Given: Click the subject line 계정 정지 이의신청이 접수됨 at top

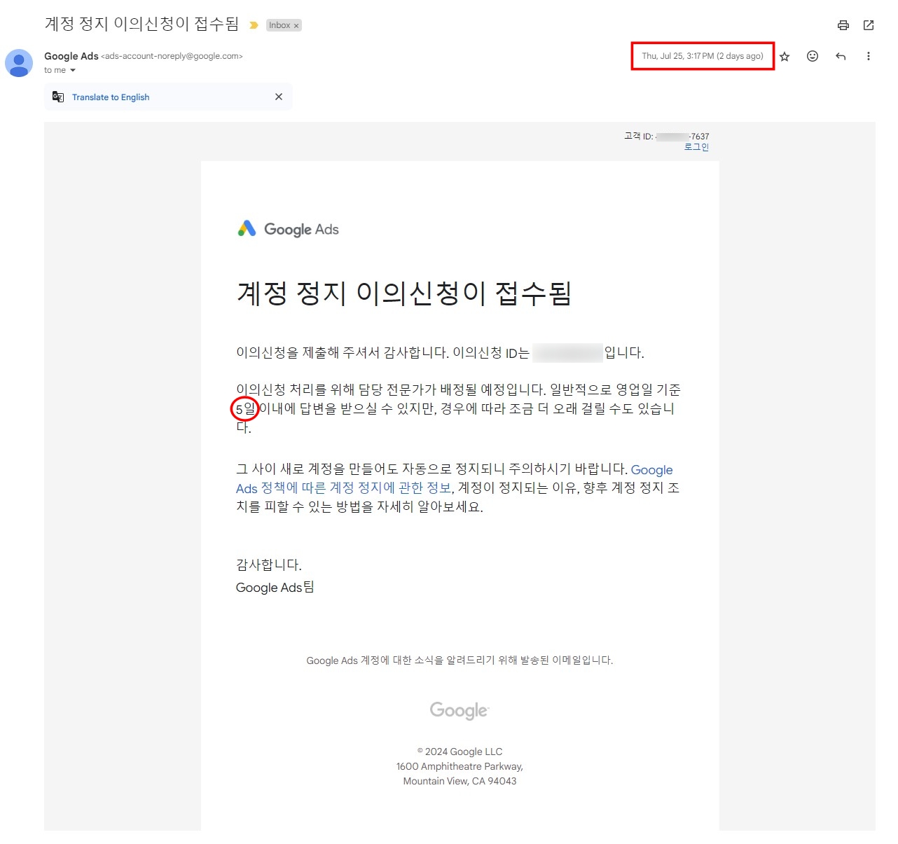Looking at the screenshot, I should point(142,24).
